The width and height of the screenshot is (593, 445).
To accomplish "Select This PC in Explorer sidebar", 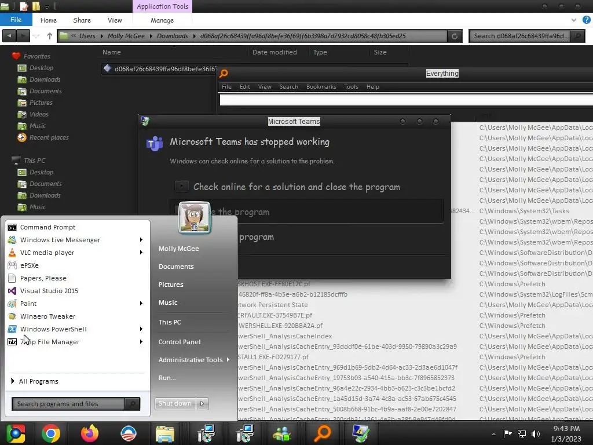I will [34, 161].
